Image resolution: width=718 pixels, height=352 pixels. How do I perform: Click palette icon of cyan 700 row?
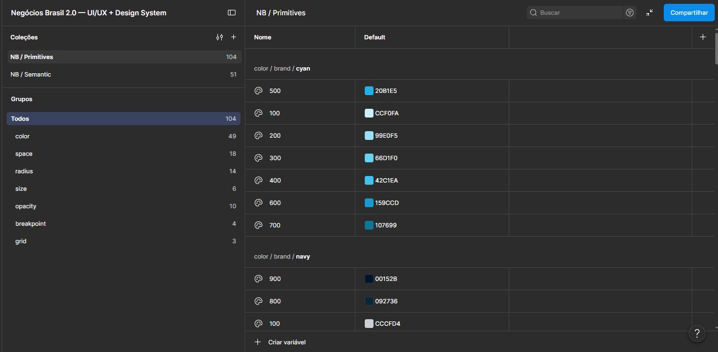click(x=259, y=225)
